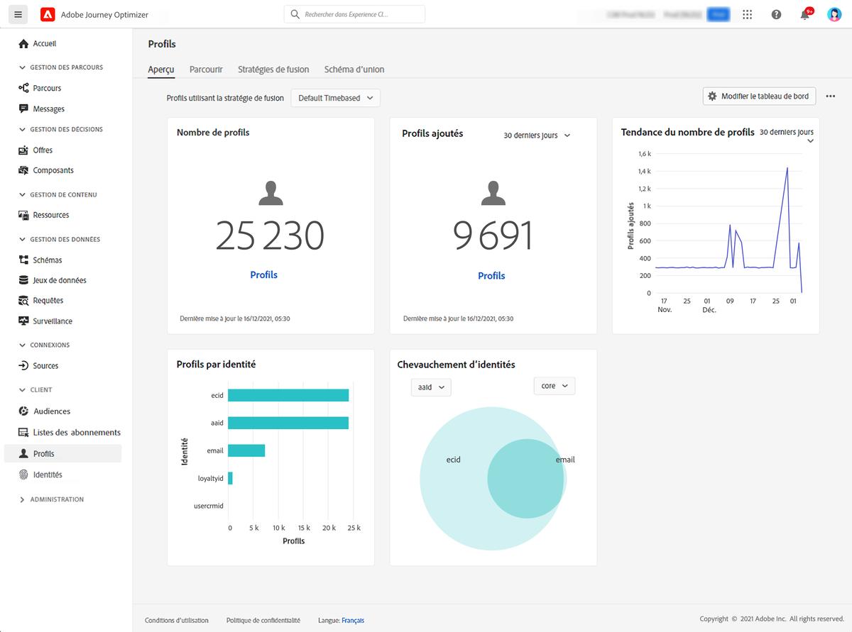
Task: Open the Stratégies de fusion tab
Action: pos(273,70)
